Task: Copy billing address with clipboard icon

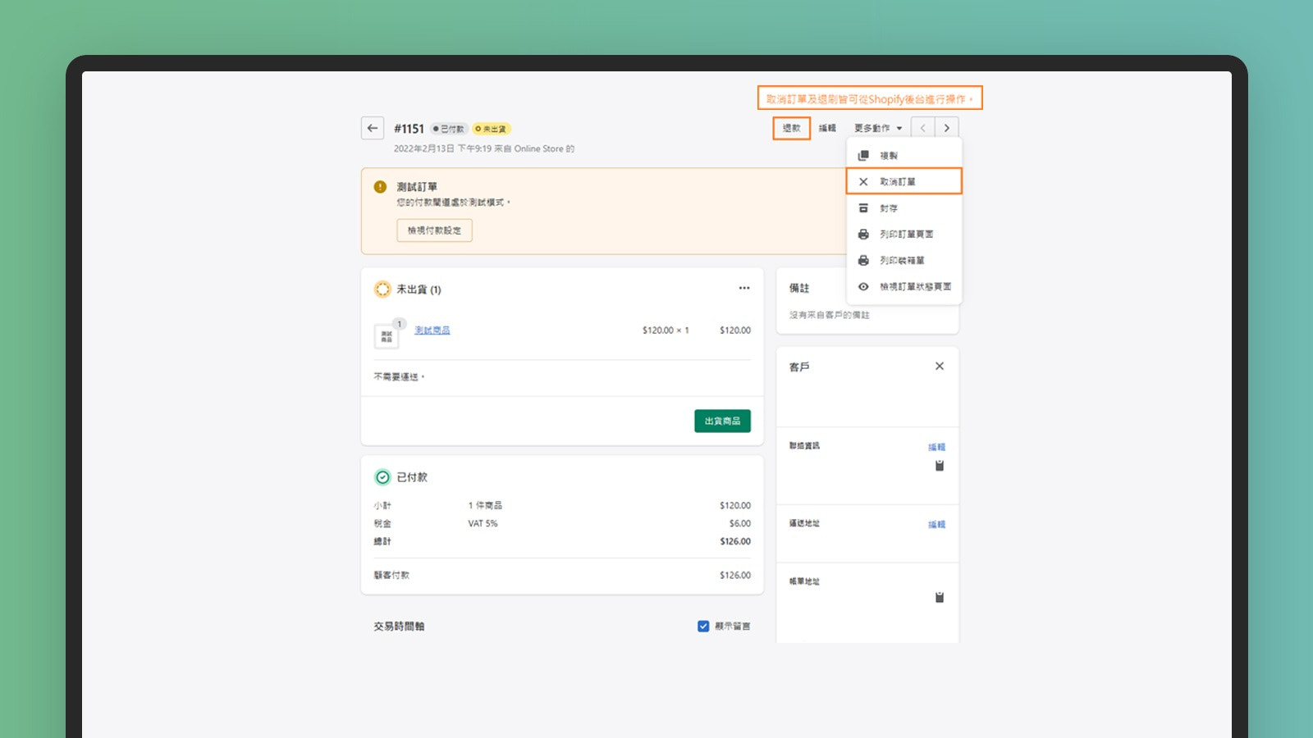Action: click(x=940, y=597)
